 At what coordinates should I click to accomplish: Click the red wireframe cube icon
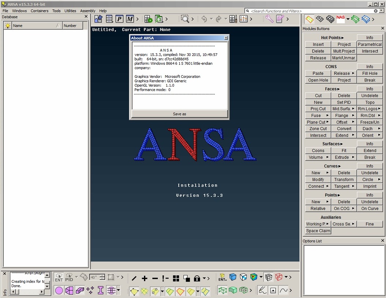click(279, 277)
